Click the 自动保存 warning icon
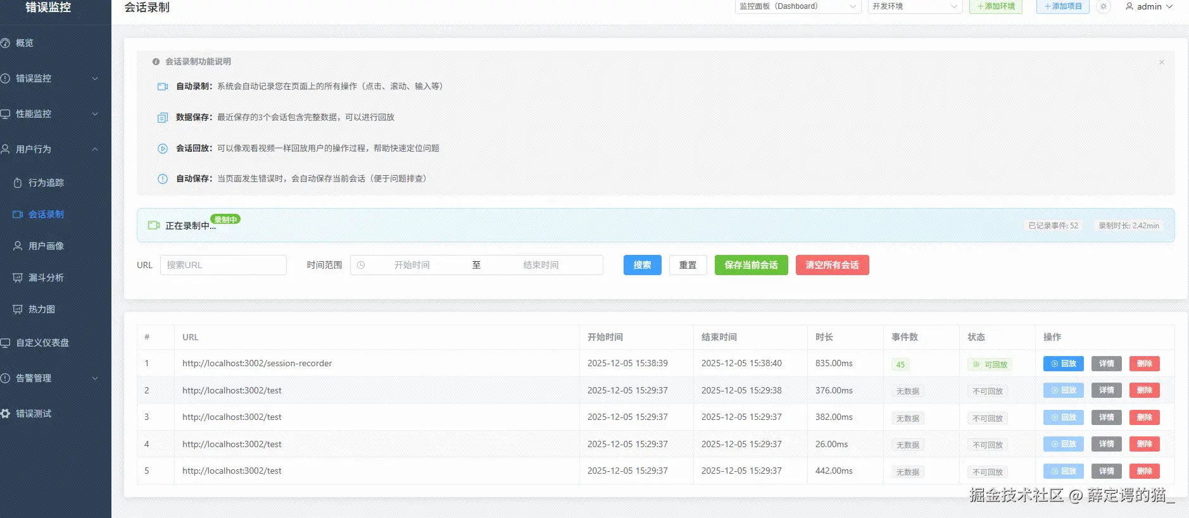 point(163,179)
